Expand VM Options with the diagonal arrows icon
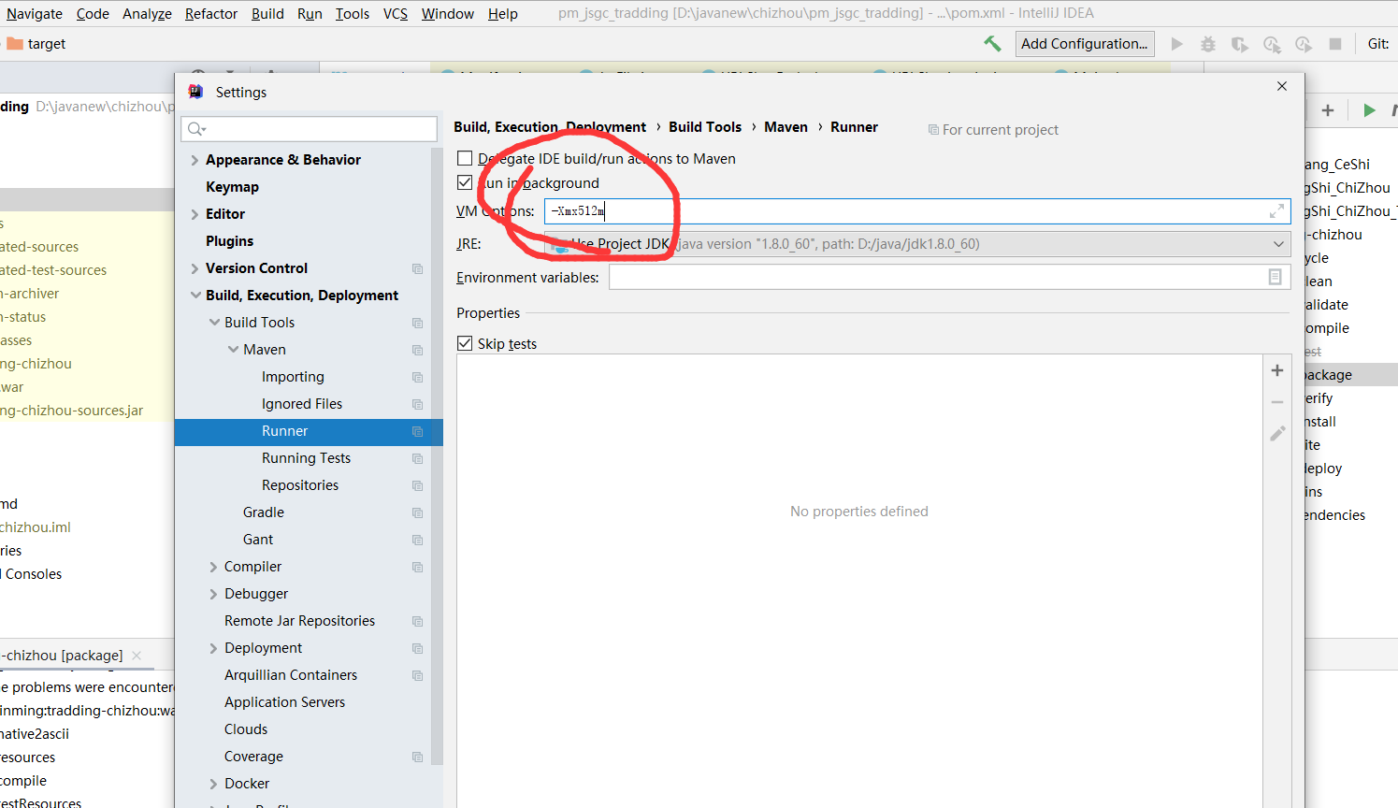Screen dimensions: 1398x808 point(1276,211)
